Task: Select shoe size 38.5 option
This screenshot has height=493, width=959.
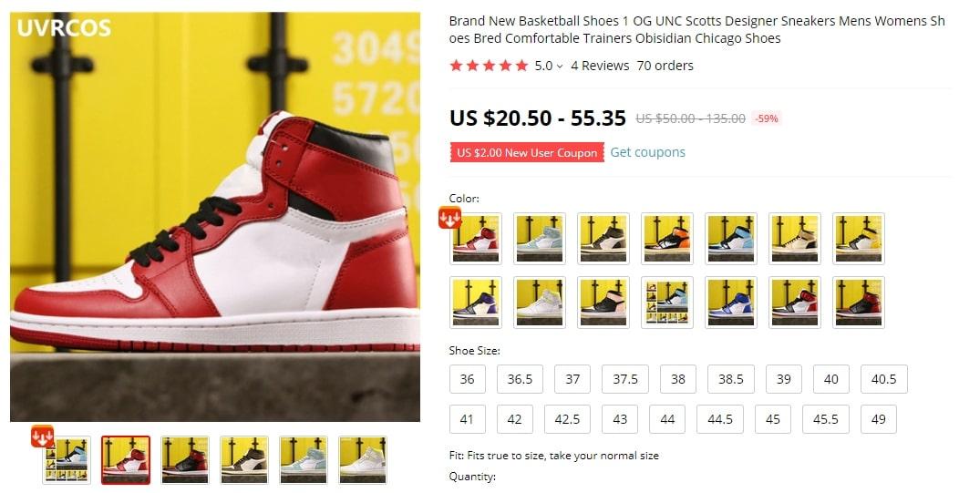Action: click(x=731, y=379)
